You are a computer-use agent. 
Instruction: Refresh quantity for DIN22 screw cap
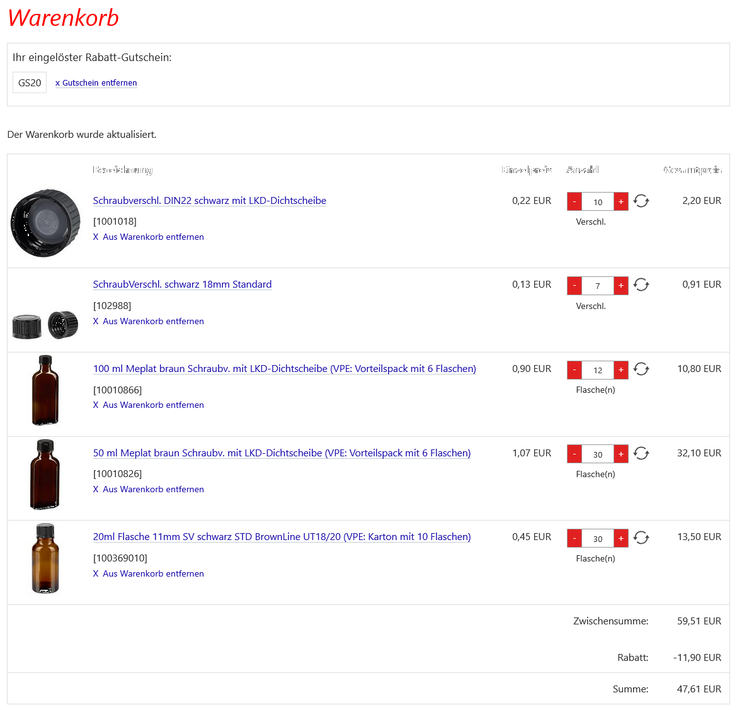641,201
